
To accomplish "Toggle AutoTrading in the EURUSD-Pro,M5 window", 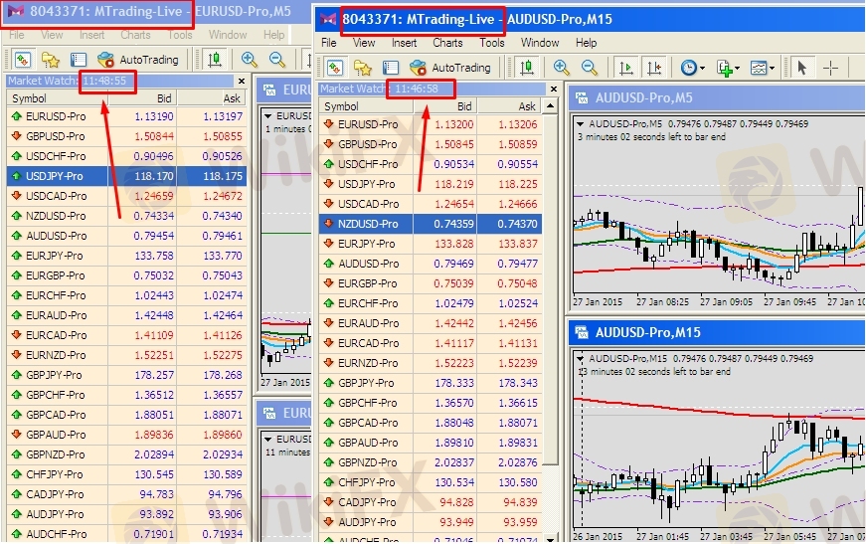I will pos(138,60).
